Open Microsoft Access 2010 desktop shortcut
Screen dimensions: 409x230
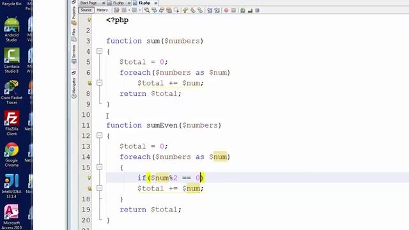click(12, 217)
